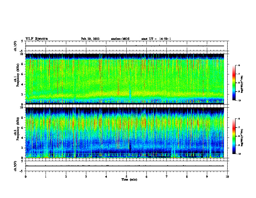The width and height of the screenshot is (256, 198).
Task: Click the ch.1 colorbar unit label log(PSD)
Action: (242, 84)
